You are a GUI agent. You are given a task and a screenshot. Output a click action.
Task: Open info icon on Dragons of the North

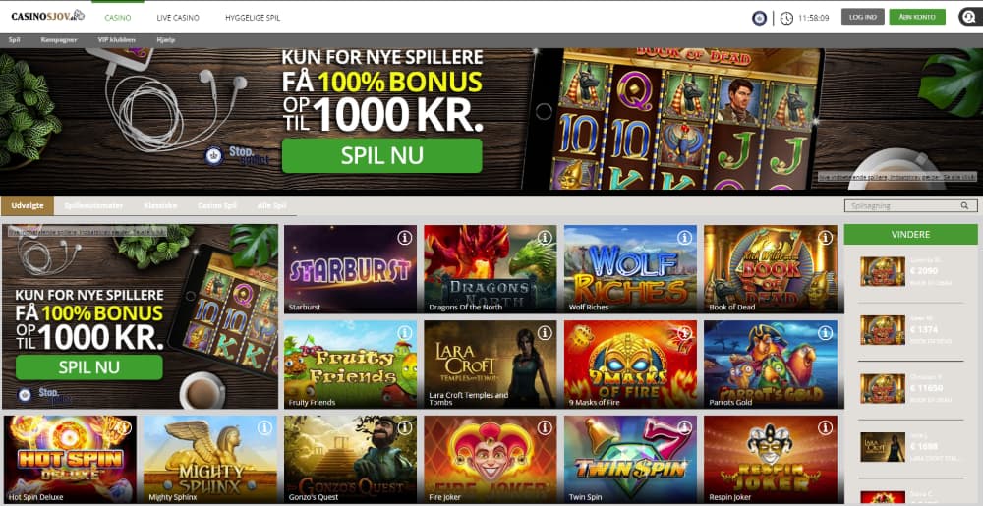[545, 238]
